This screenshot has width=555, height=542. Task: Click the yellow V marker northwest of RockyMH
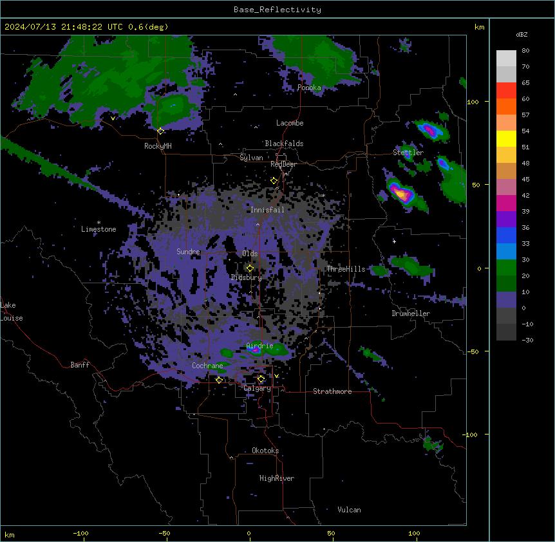(113, 118)
